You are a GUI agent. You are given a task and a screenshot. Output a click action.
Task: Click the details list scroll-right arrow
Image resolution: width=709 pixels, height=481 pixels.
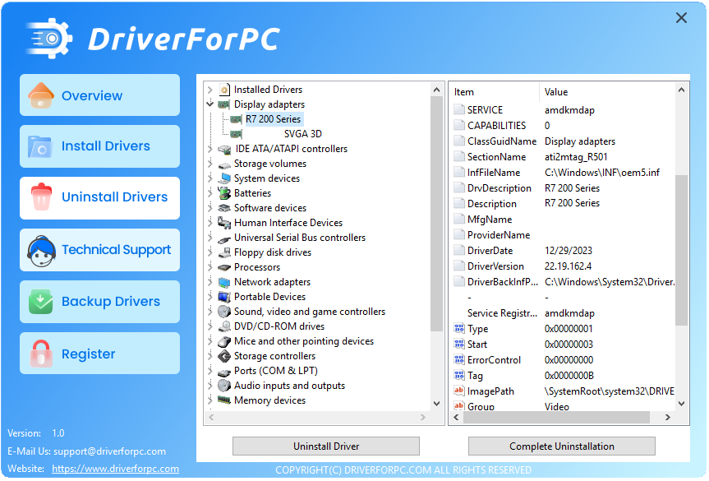click(668, 418)
